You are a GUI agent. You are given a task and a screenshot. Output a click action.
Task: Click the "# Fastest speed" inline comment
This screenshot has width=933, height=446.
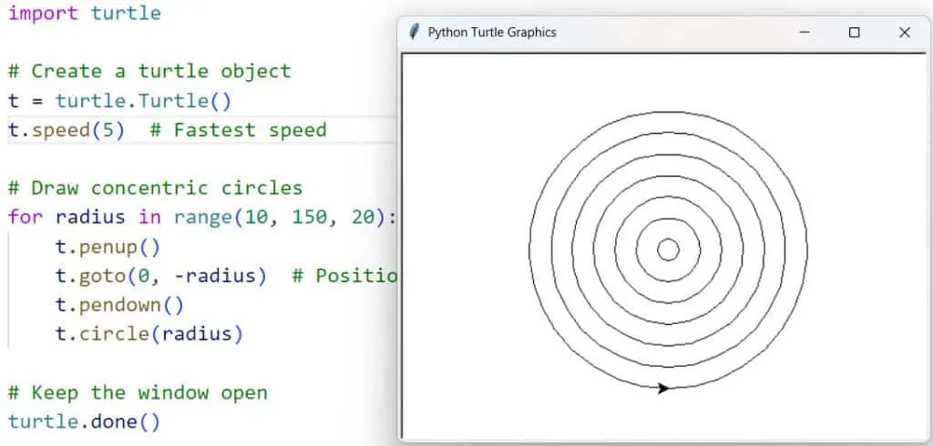(x=237, y=129)
